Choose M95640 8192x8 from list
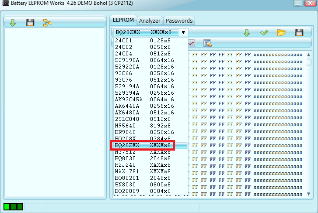 (x=150, y=126)
